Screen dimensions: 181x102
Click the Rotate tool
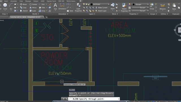[x=33, y=4]
